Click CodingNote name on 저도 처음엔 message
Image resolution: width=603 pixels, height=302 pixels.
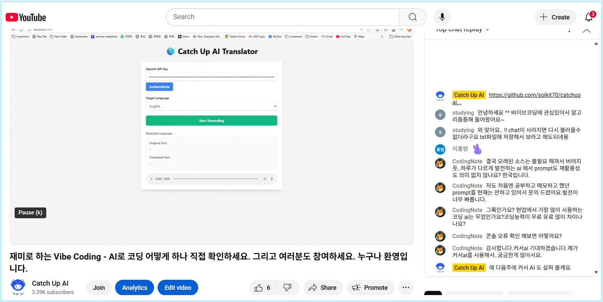click(x=467, y=186)
